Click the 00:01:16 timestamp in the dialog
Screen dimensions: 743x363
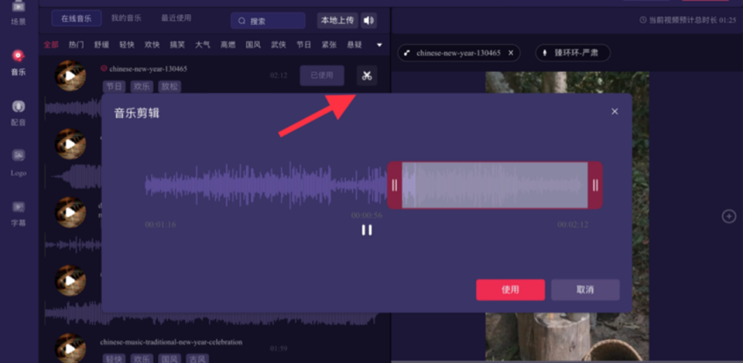[161, 225]
